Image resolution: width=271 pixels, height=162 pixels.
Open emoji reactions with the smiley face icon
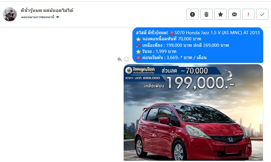(127, 59)
